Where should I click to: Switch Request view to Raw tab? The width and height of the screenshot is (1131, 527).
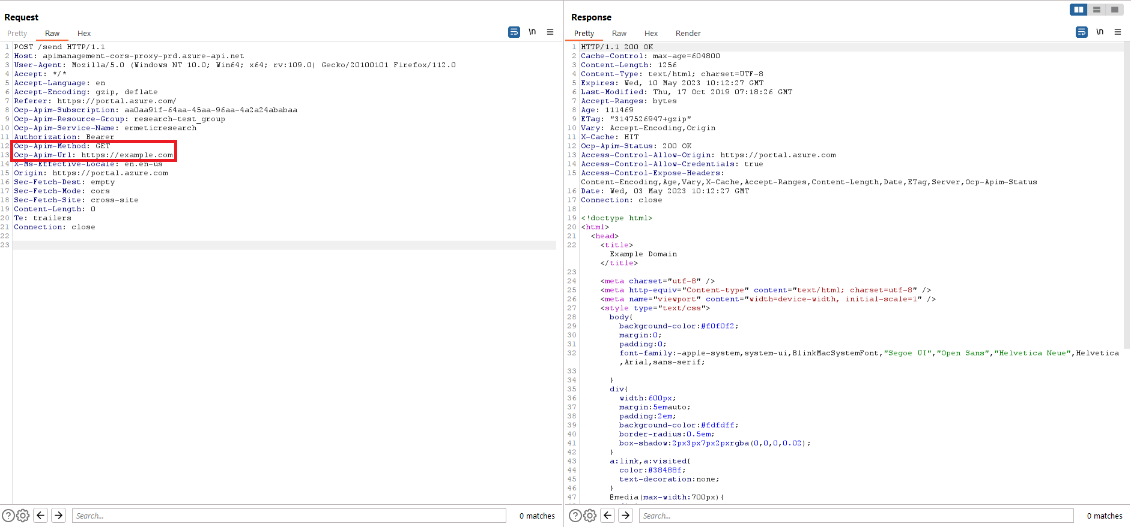click(x=52, y=34)
